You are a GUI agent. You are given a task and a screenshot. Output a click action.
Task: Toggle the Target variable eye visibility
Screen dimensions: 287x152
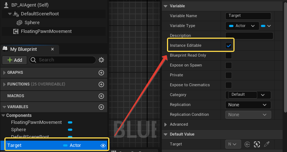103,145
